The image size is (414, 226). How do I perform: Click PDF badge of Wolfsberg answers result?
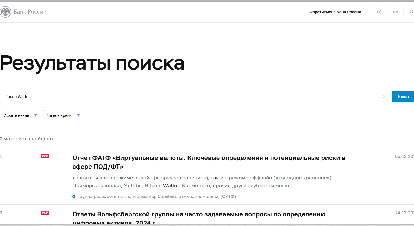click(x=45, y=213)
